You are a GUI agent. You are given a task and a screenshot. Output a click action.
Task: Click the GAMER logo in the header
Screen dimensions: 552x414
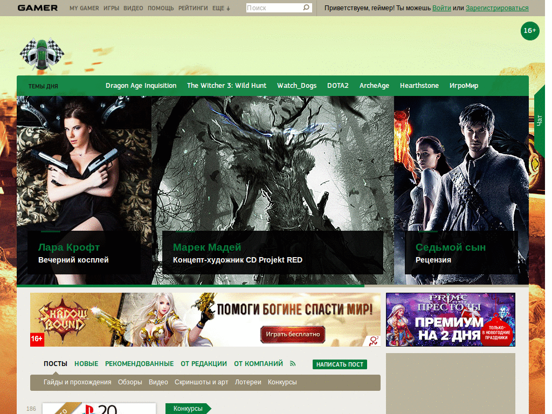point(37,8)
